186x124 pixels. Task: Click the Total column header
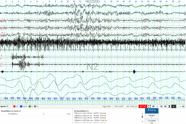68,114
